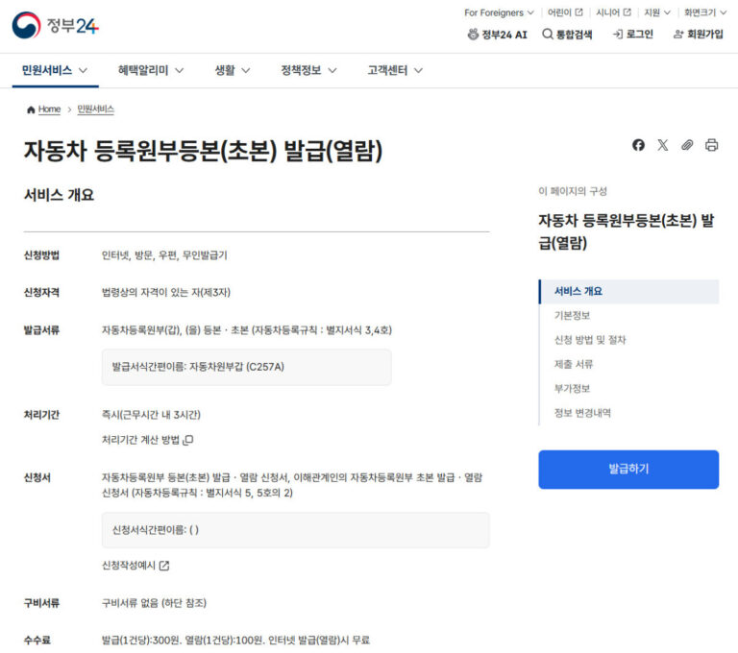Open the 고객센터 menu

click(x=395, y=70)
